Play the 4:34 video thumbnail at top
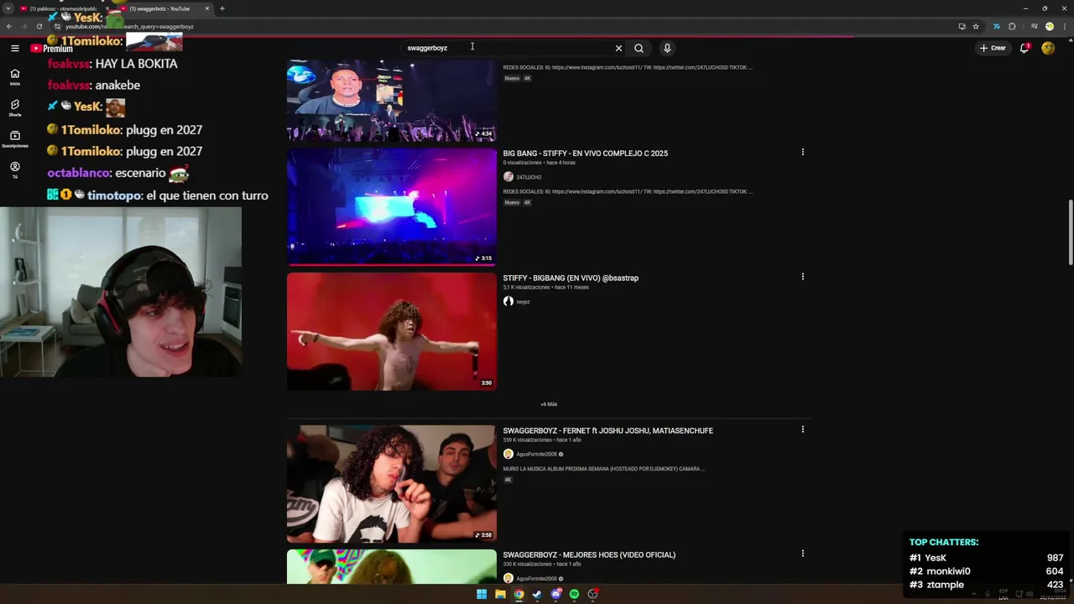 [x=392, y=101]
